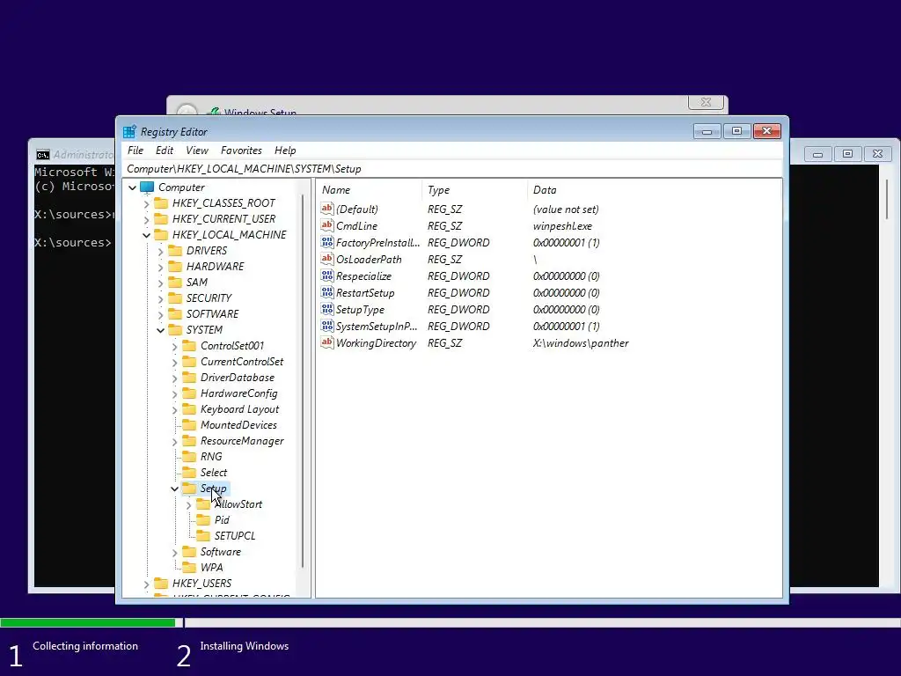Expand the CurrentControlSet key
901x676 pixels.
tap(175, 362)
